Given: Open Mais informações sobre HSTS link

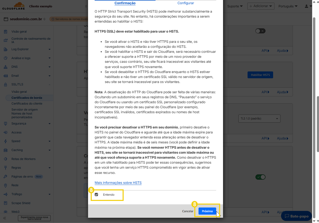Looking at the screenshot, I should [118, 183].
